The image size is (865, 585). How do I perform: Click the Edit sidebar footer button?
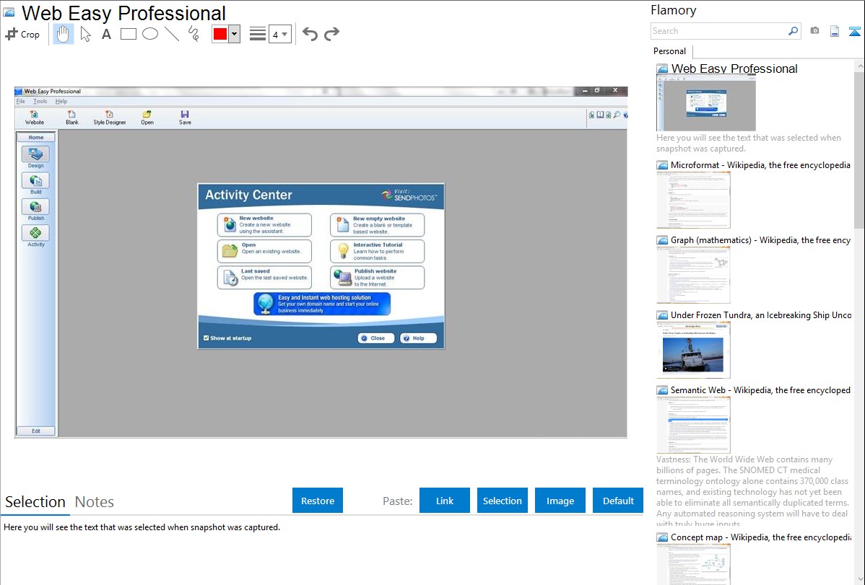36,431
